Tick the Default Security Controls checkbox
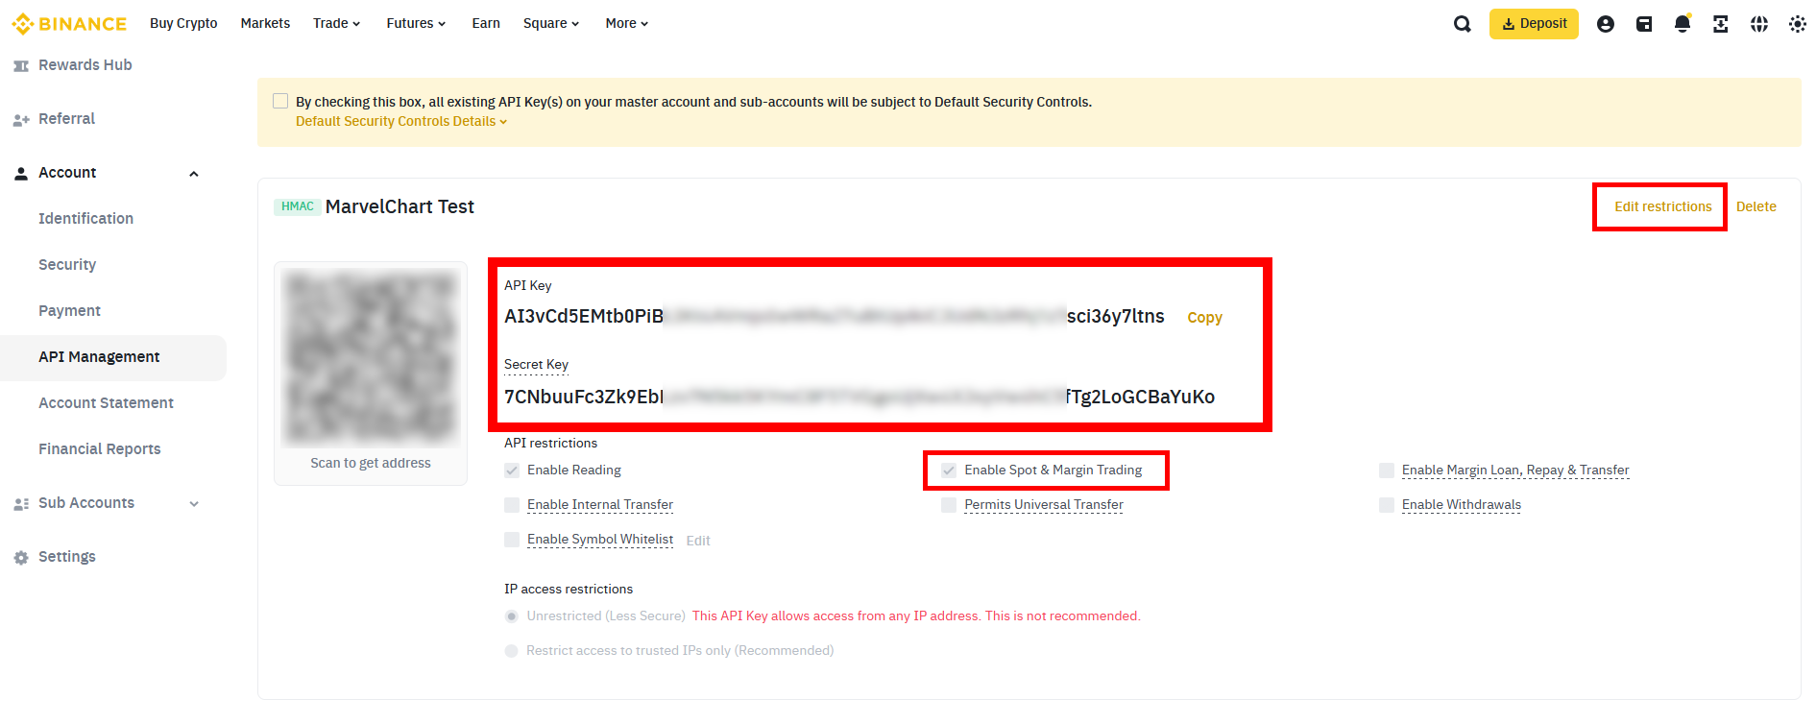The image size is (1816, 724). pos(280,101)
